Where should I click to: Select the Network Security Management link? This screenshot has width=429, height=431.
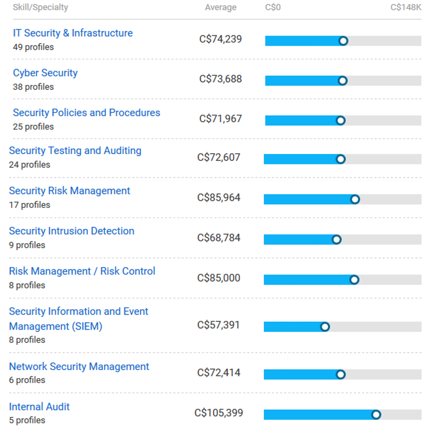79,367
